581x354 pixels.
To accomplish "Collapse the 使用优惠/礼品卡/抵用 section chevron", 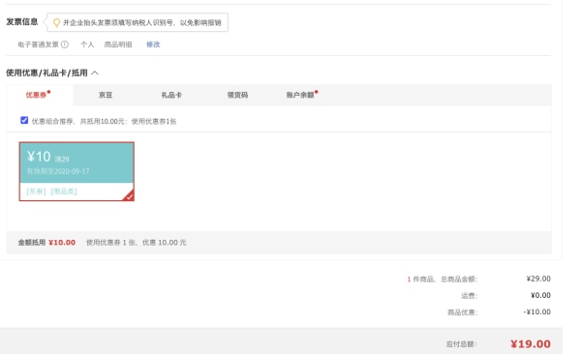I will [95, 73].
